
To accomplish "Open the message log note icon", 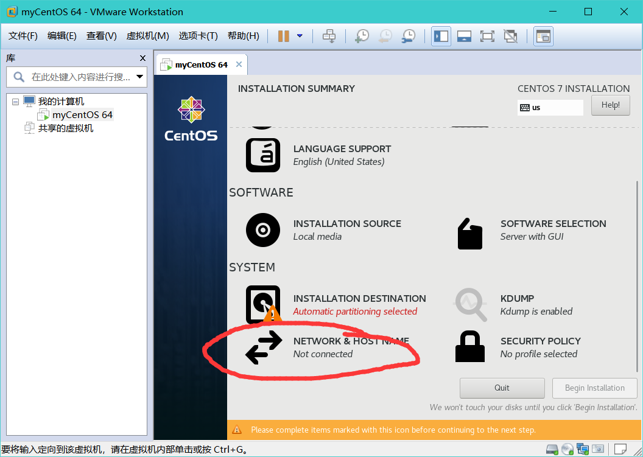I will 620,449.
